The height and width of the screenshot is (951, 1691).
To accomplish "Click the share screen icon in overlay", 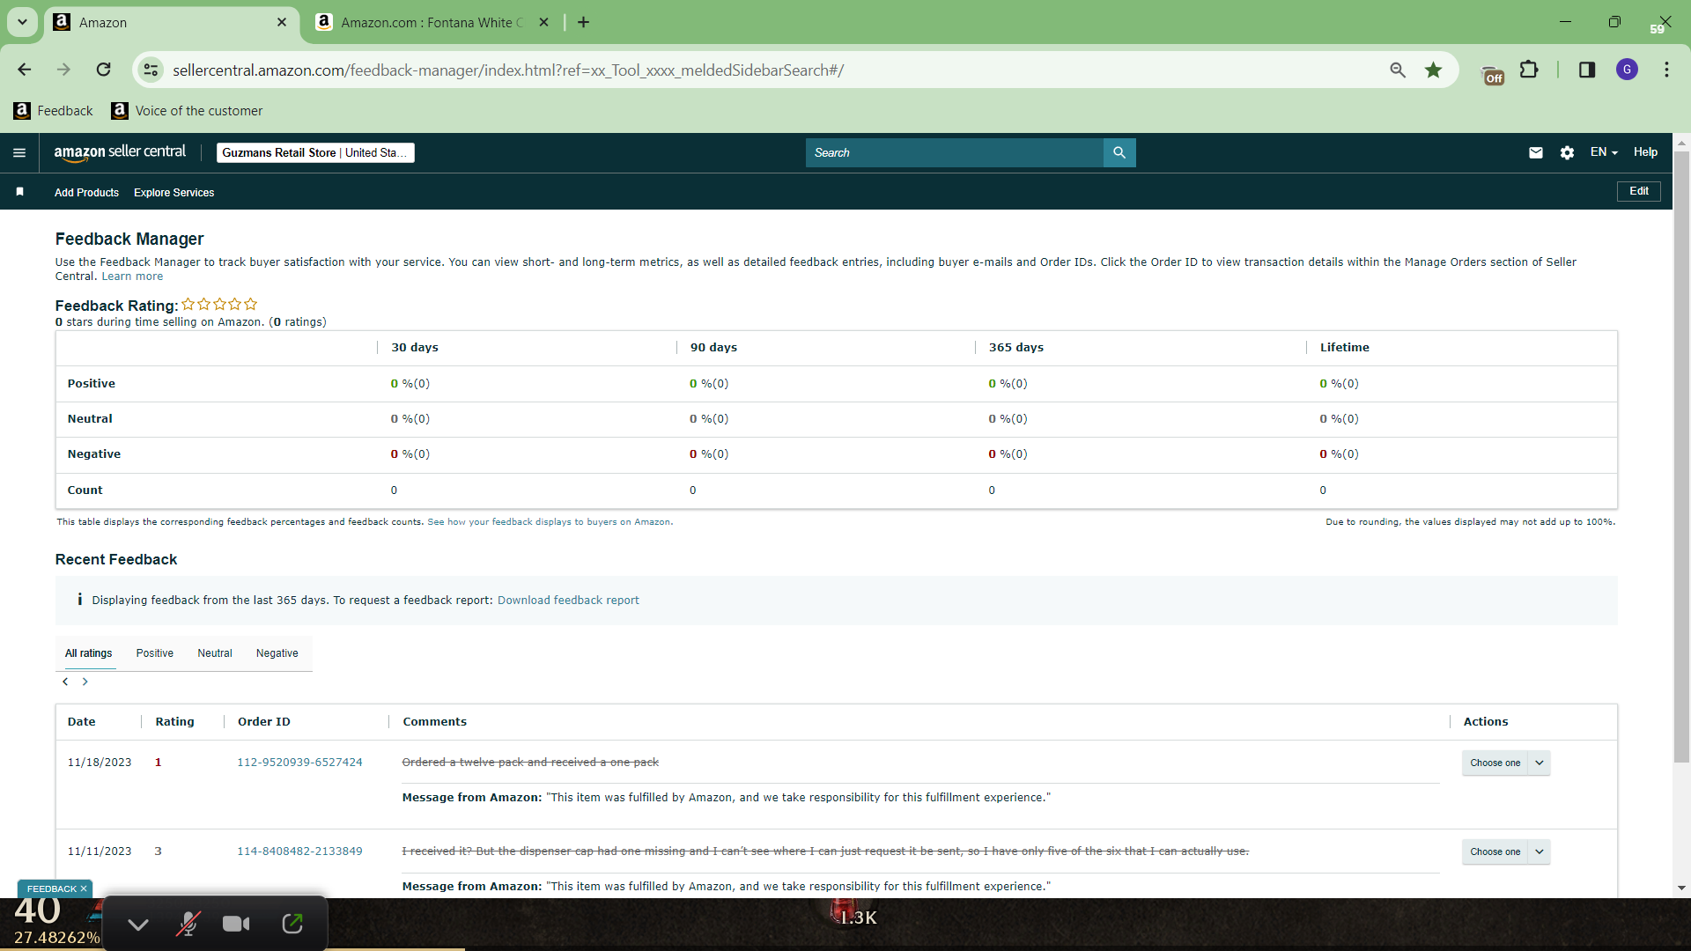I will 292,924.
